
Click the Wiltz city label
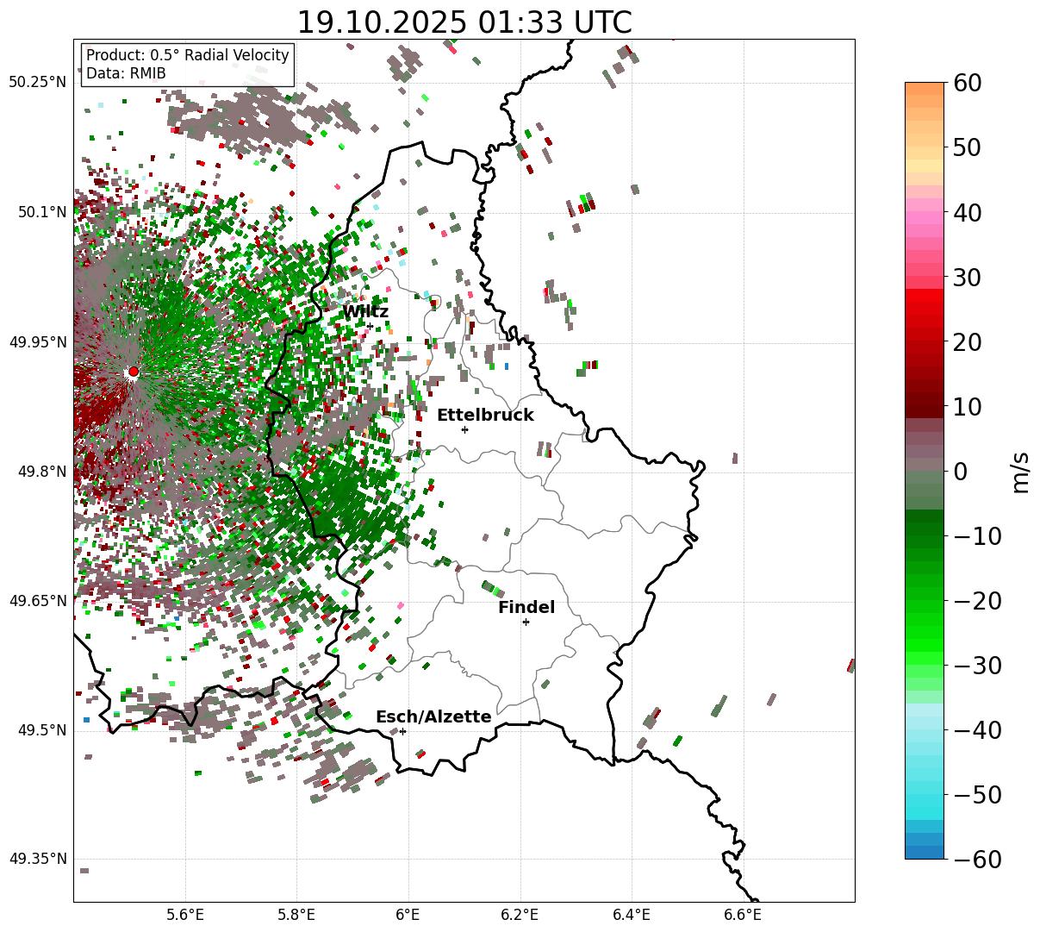click(365, 311)
